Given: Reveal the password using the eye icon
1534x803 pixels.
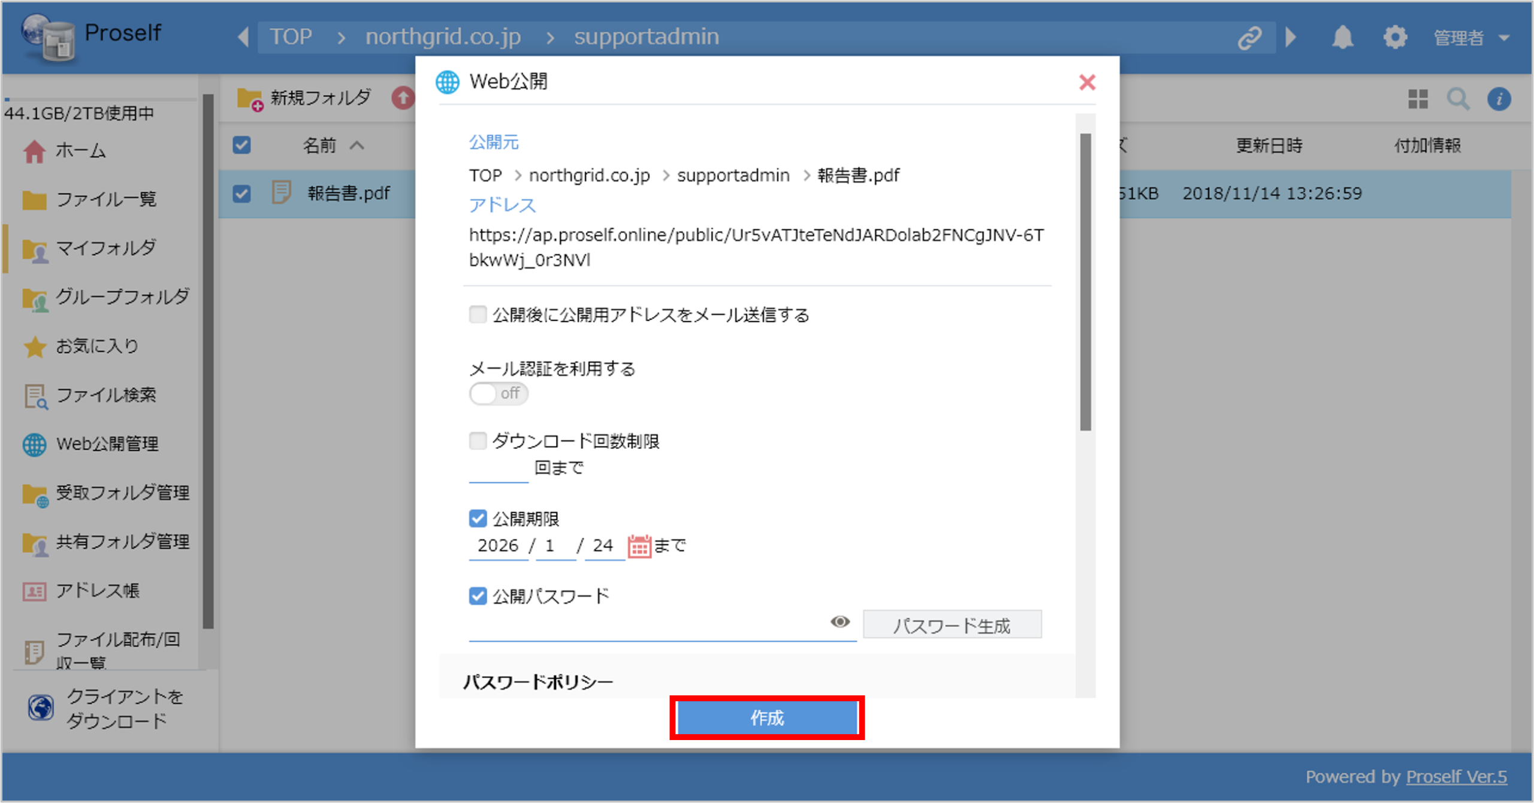Looking at the screenshot, I should (x=840, y=622).
